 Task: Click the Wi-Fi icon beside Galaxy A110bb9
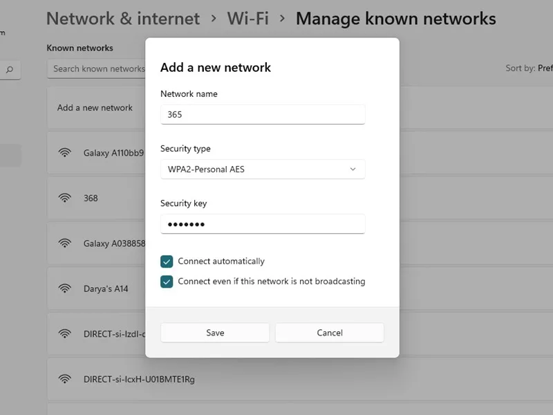[65, 153]
